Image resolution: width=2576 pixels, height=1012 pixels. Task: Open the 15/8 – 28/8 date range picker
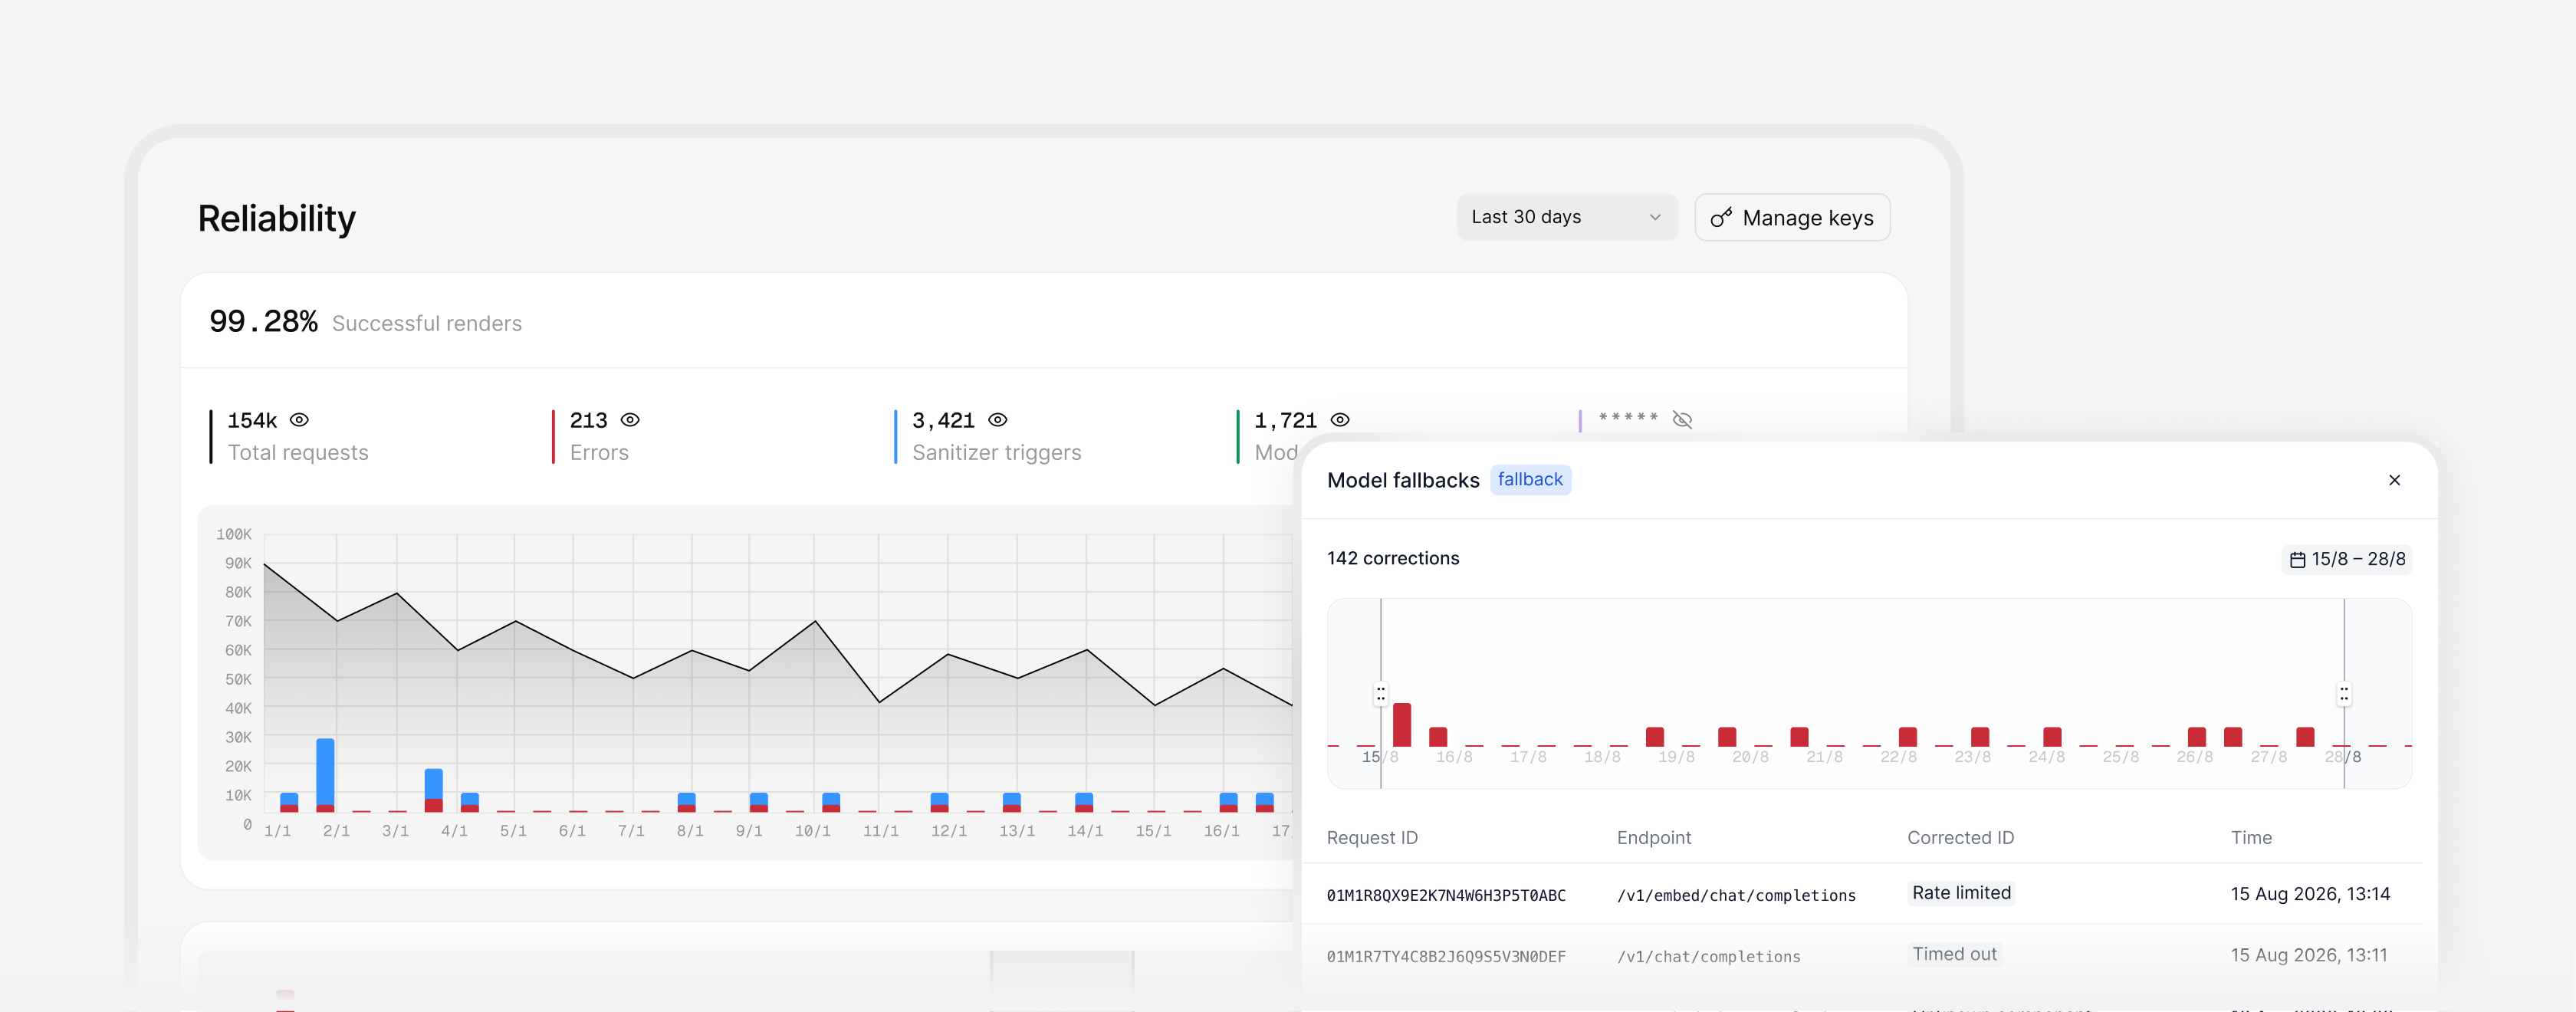click(x=2347, y=559)
